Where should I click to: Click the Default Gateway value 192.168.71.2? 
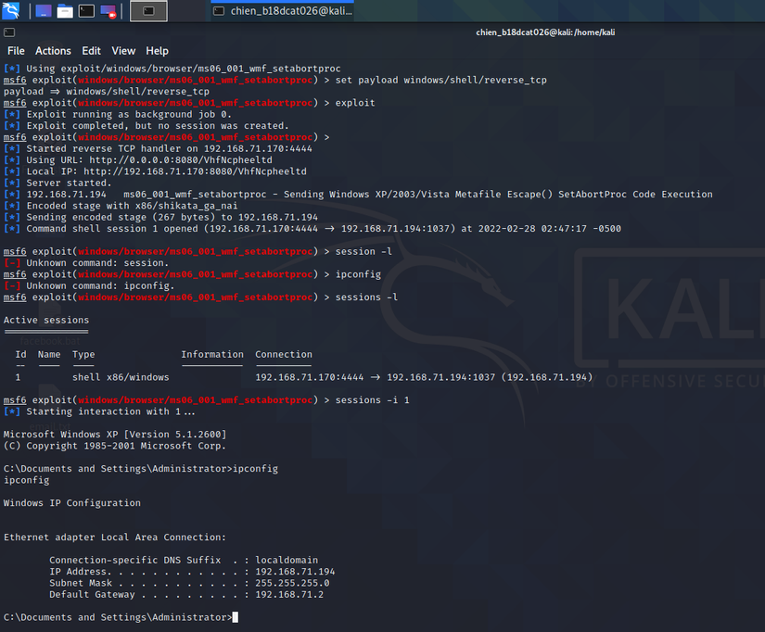click(289, 594)
